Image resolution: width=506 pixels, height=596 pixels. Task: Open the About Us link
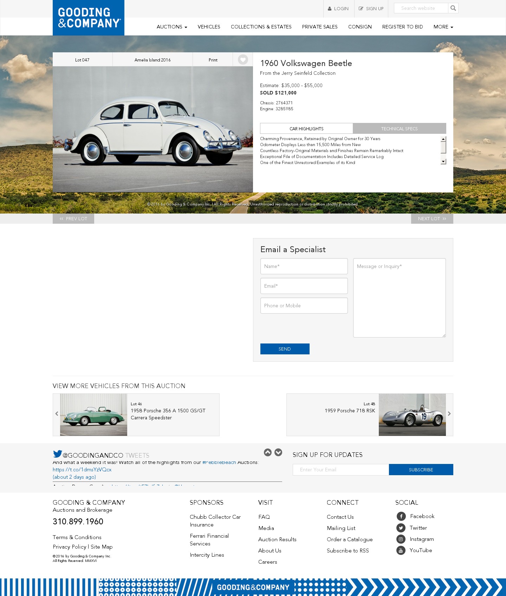(270, 551)
